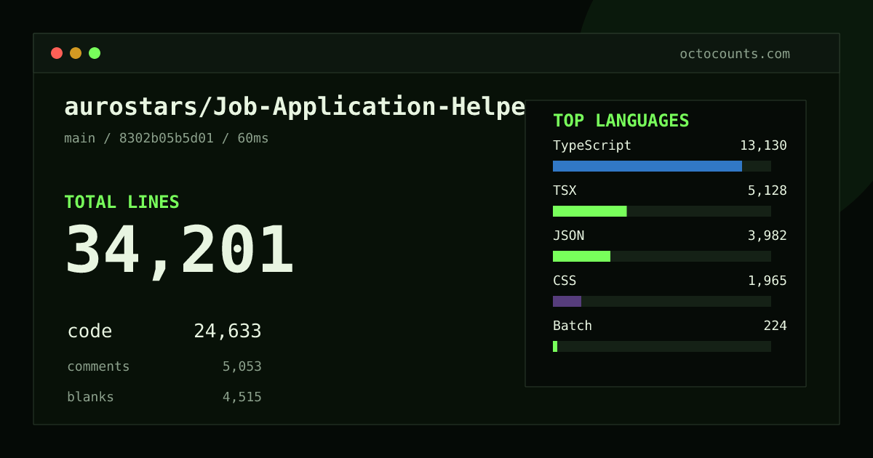Click the 224 Batch line count
Viewport: 873px width, 458px height.
[x=775, y=326]
